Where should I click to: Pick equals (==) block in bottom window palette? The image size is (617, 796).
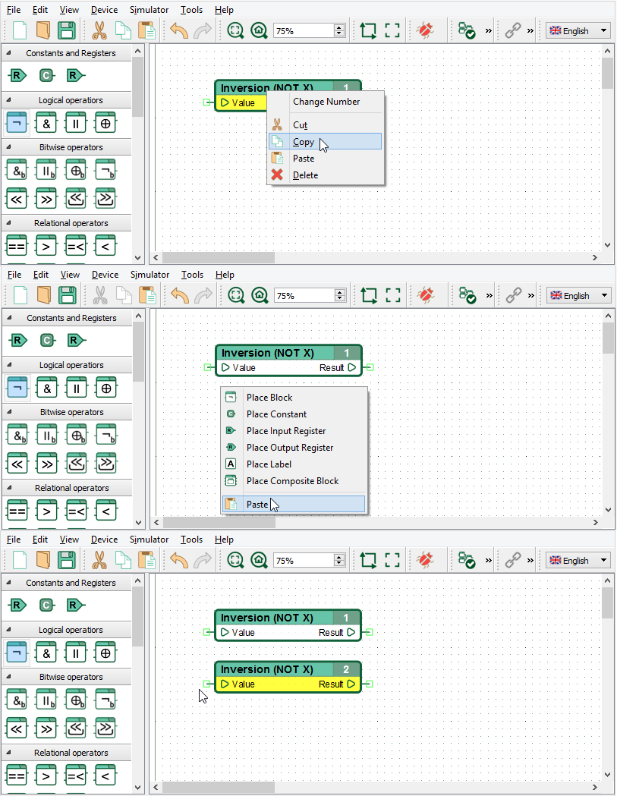point(17,776)
